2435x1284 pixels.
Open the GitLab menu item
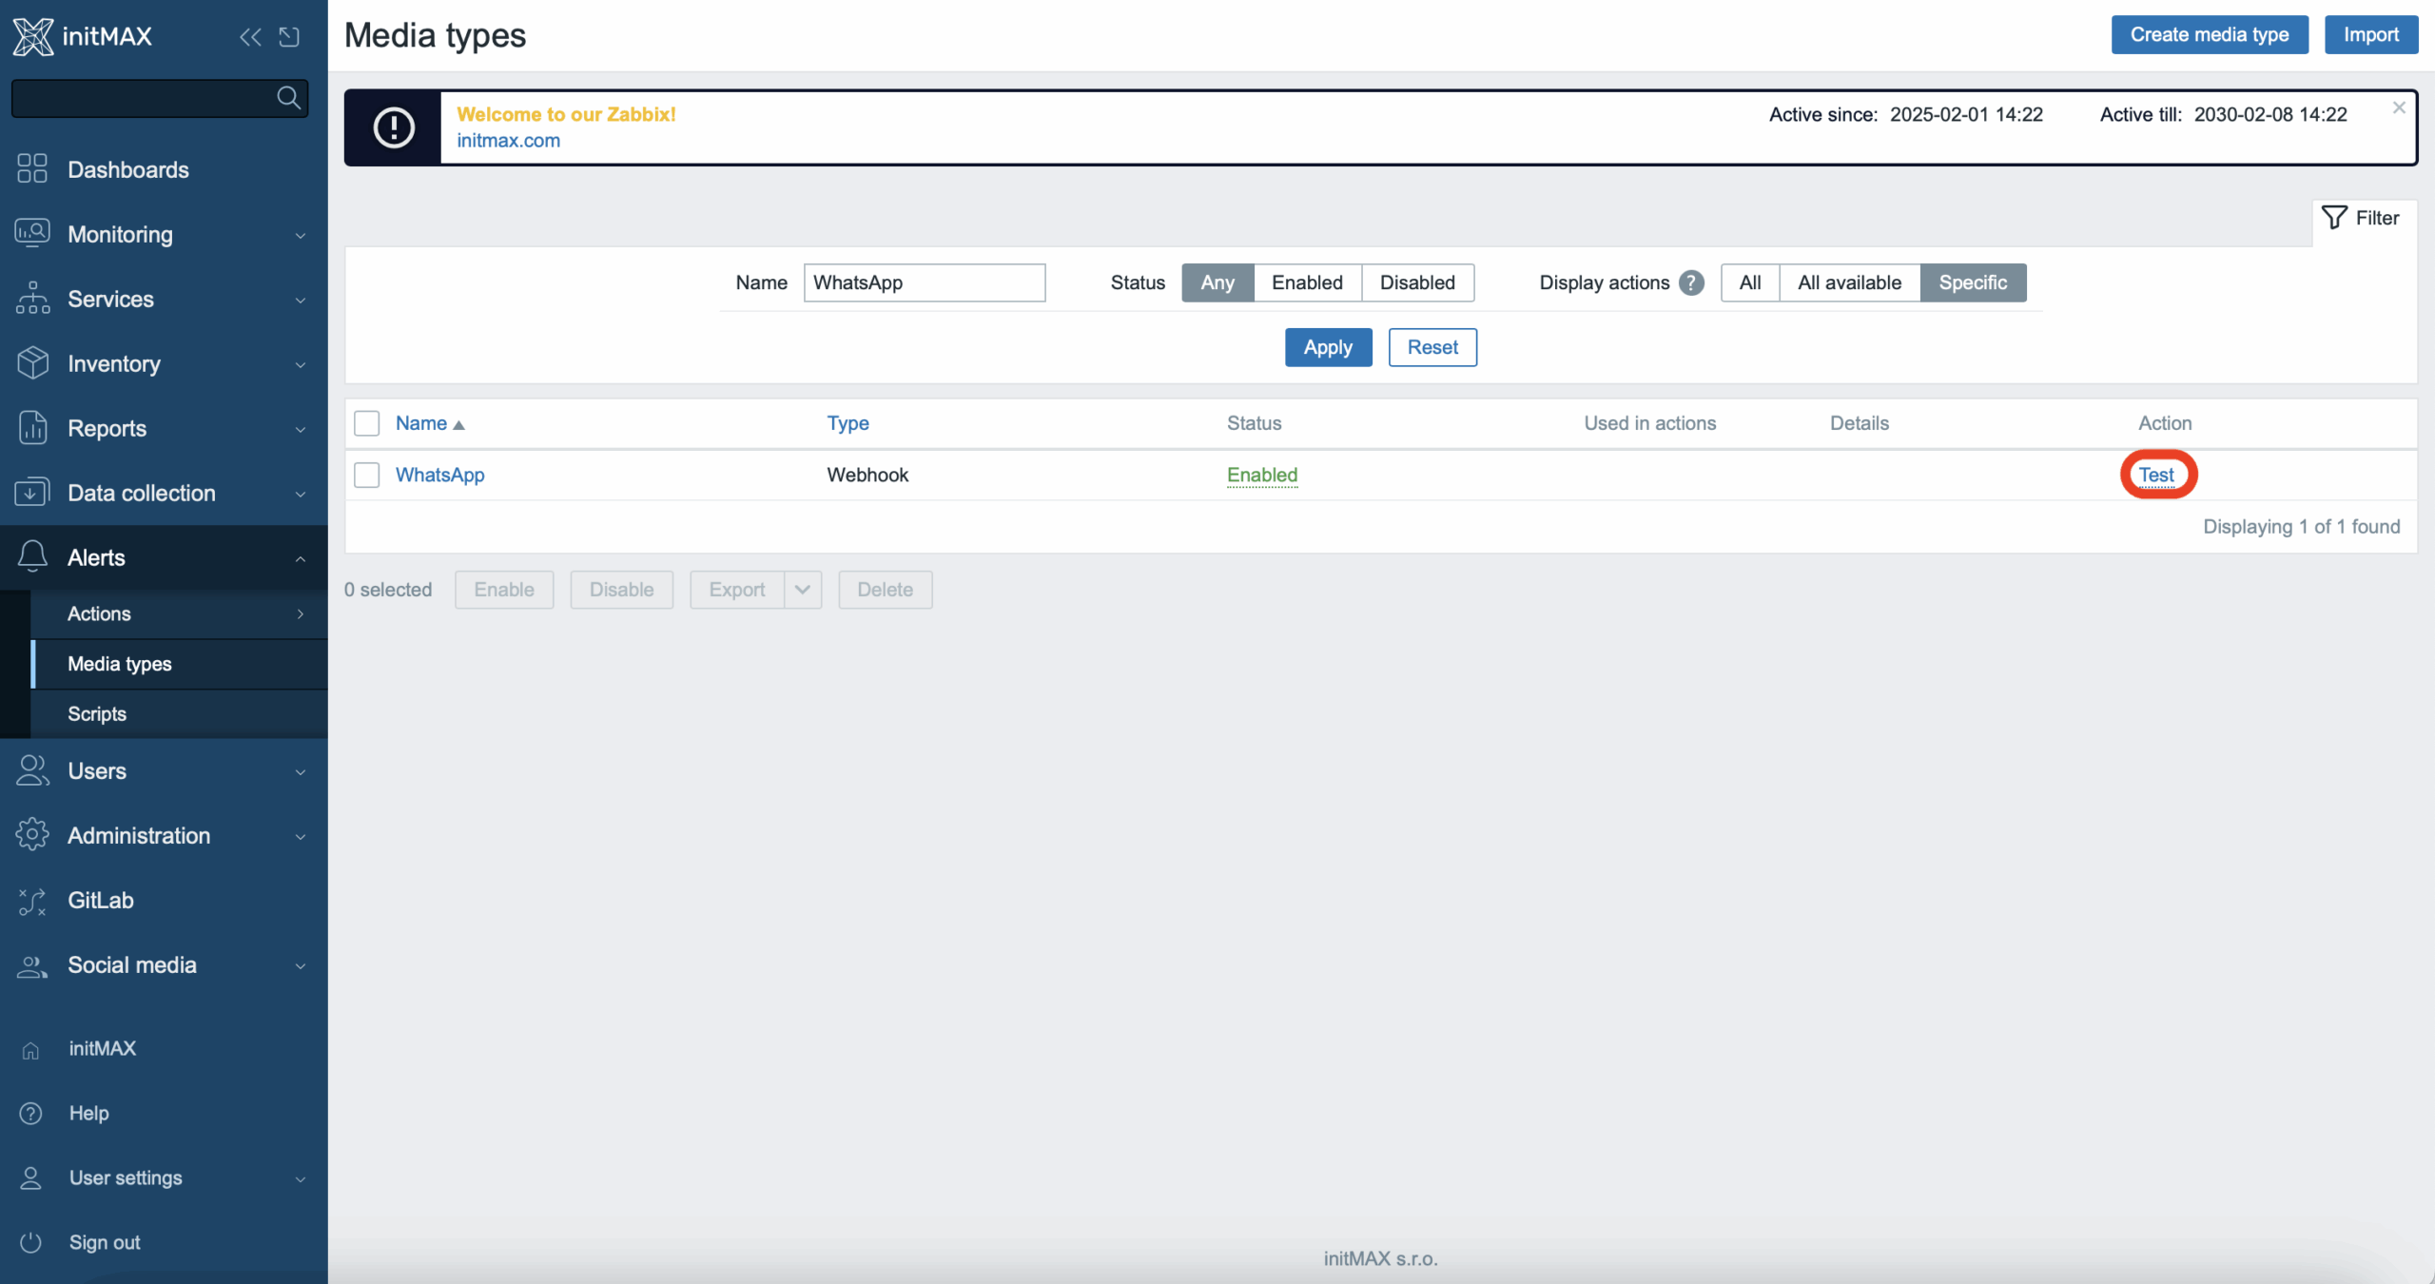pyautogui.click(x=164, y=900)
